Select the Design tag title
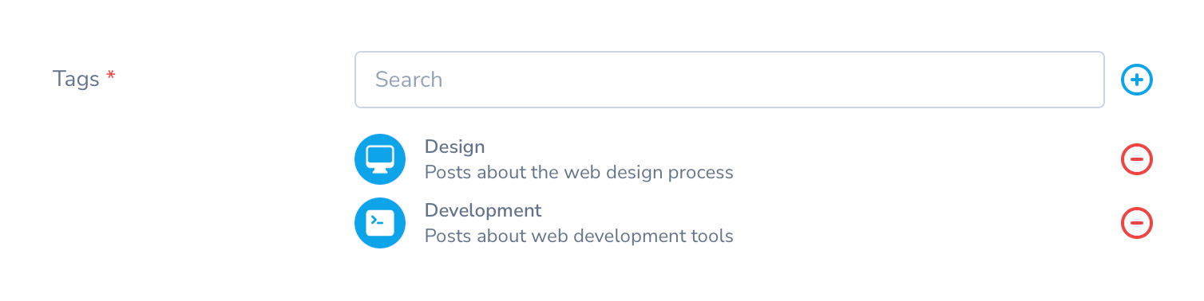Screen dimensions: 1204x301 [x=454, y=147]
